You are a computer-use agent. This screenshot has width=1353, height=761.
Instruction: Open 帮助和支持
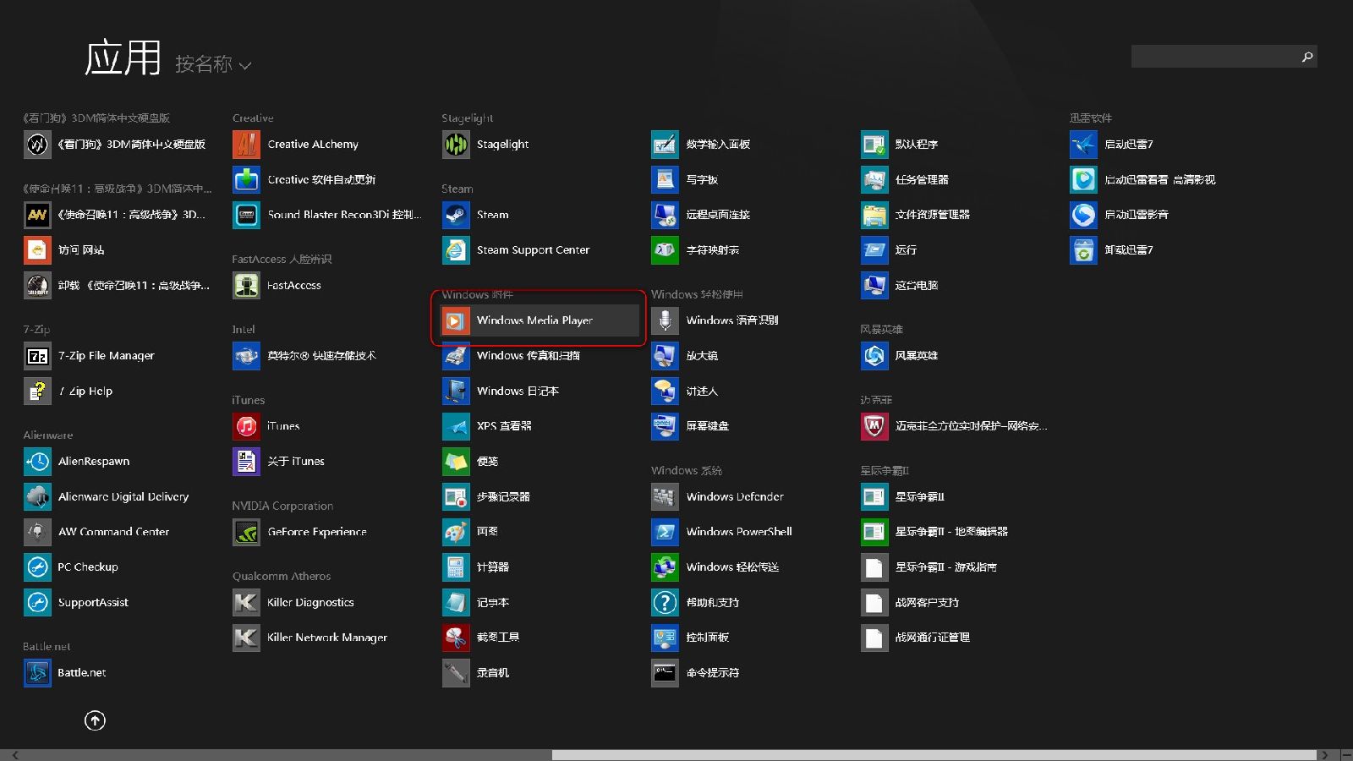click(696, 603)
